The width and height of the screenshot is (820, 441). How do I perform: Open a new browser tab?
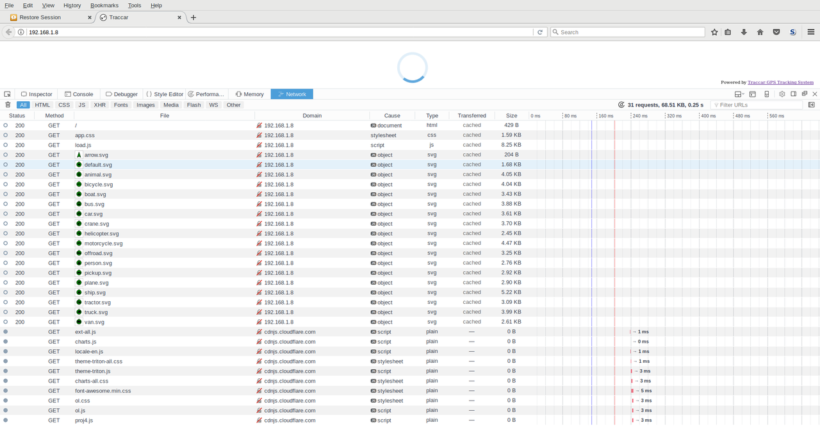(x=193, y=17)
